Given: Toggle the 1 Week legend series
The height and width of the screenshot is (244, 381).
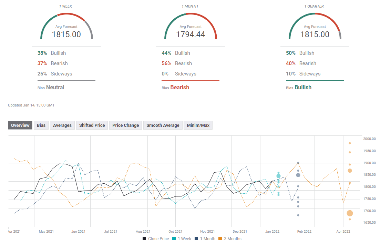Looking at the screenshot, I should pos(184,239).
